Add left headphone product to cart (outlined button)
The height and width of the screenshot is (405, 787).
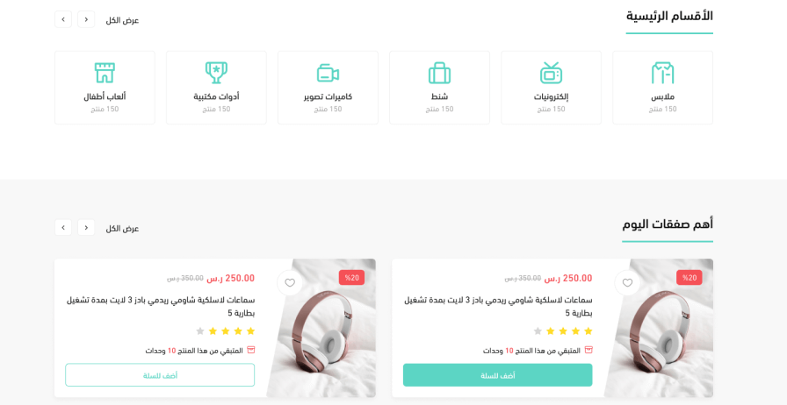pos(160,375)
